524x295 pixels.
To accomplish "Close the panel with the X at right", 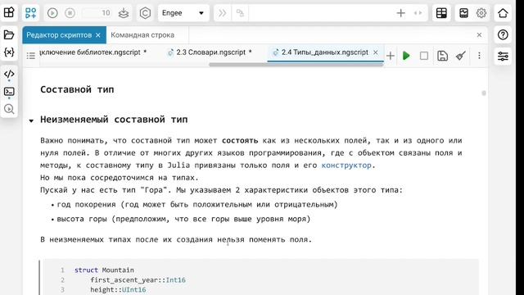I will click(479, 34).
